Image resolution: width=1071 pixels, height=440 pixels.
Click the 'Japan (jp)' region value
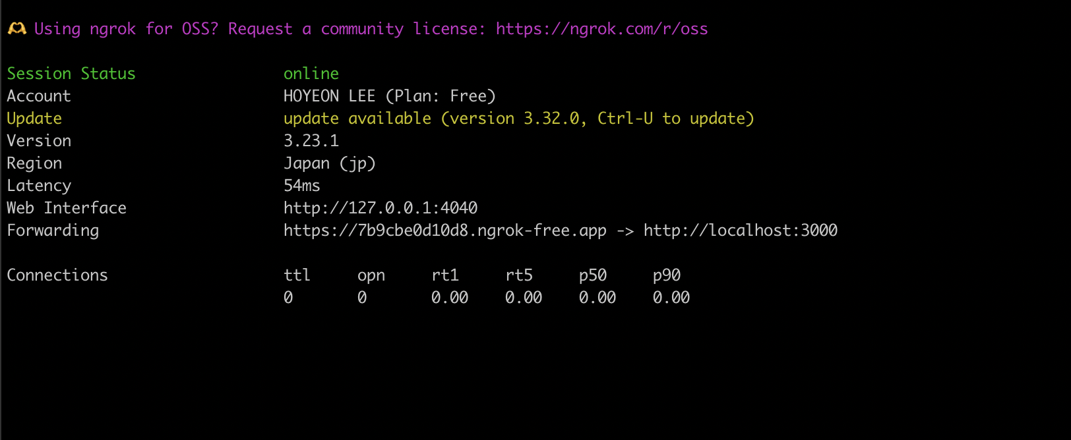pos(330,163)
